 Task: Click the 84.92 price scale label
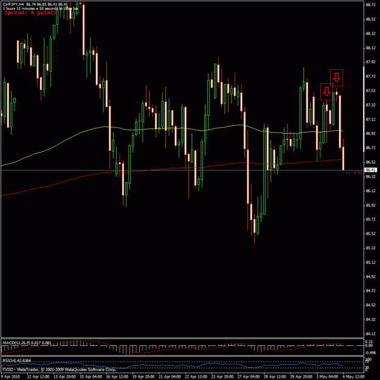[370, 277]
